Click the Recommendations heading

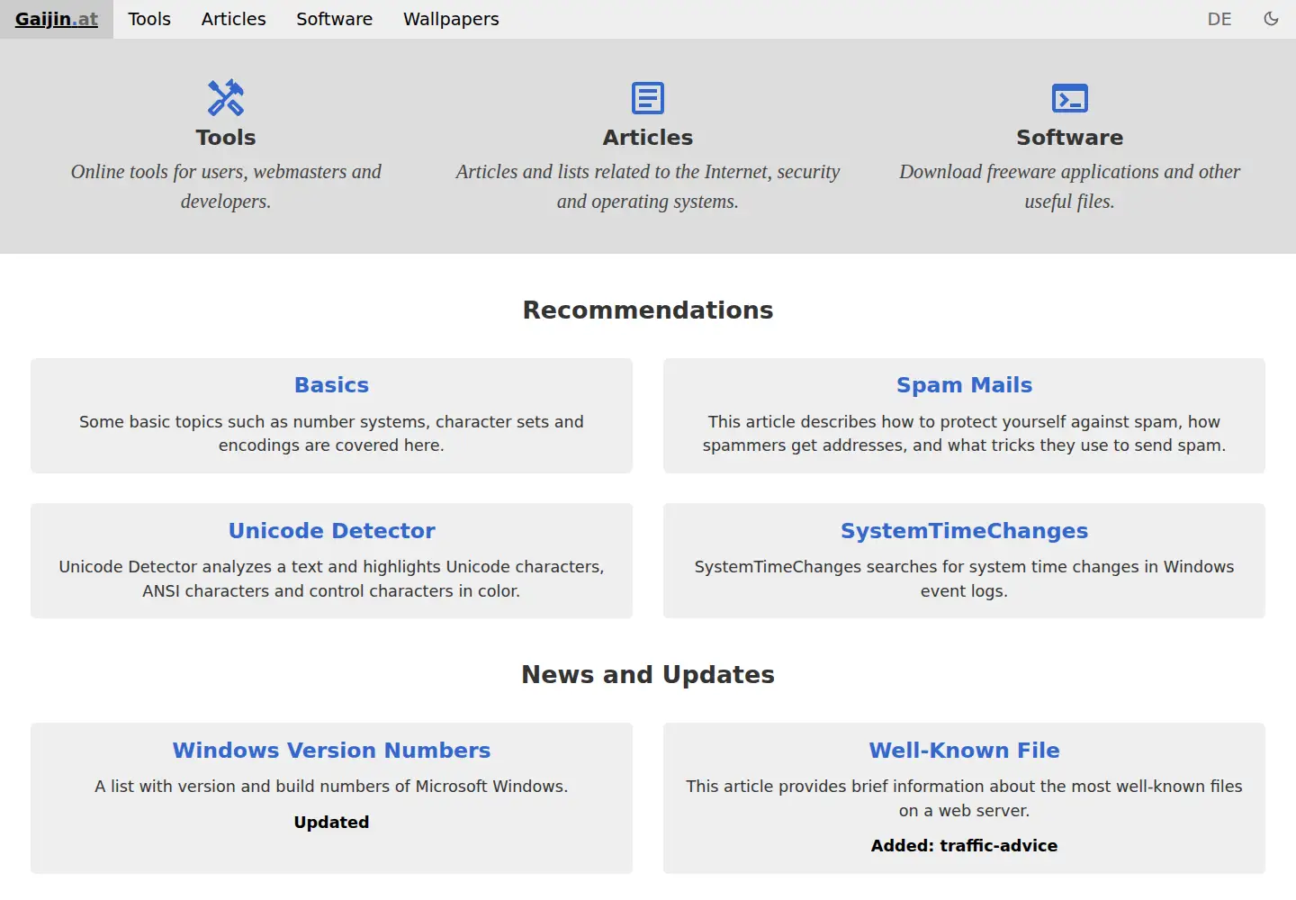[648, 310]
